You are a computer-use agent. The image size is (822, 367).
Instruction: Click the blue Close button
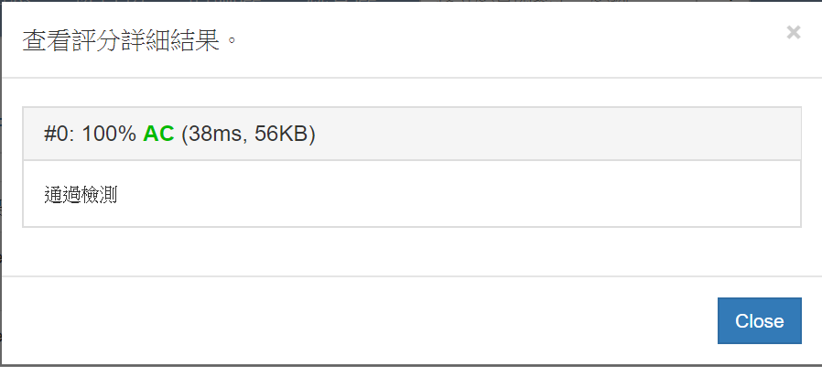(760, 321)
